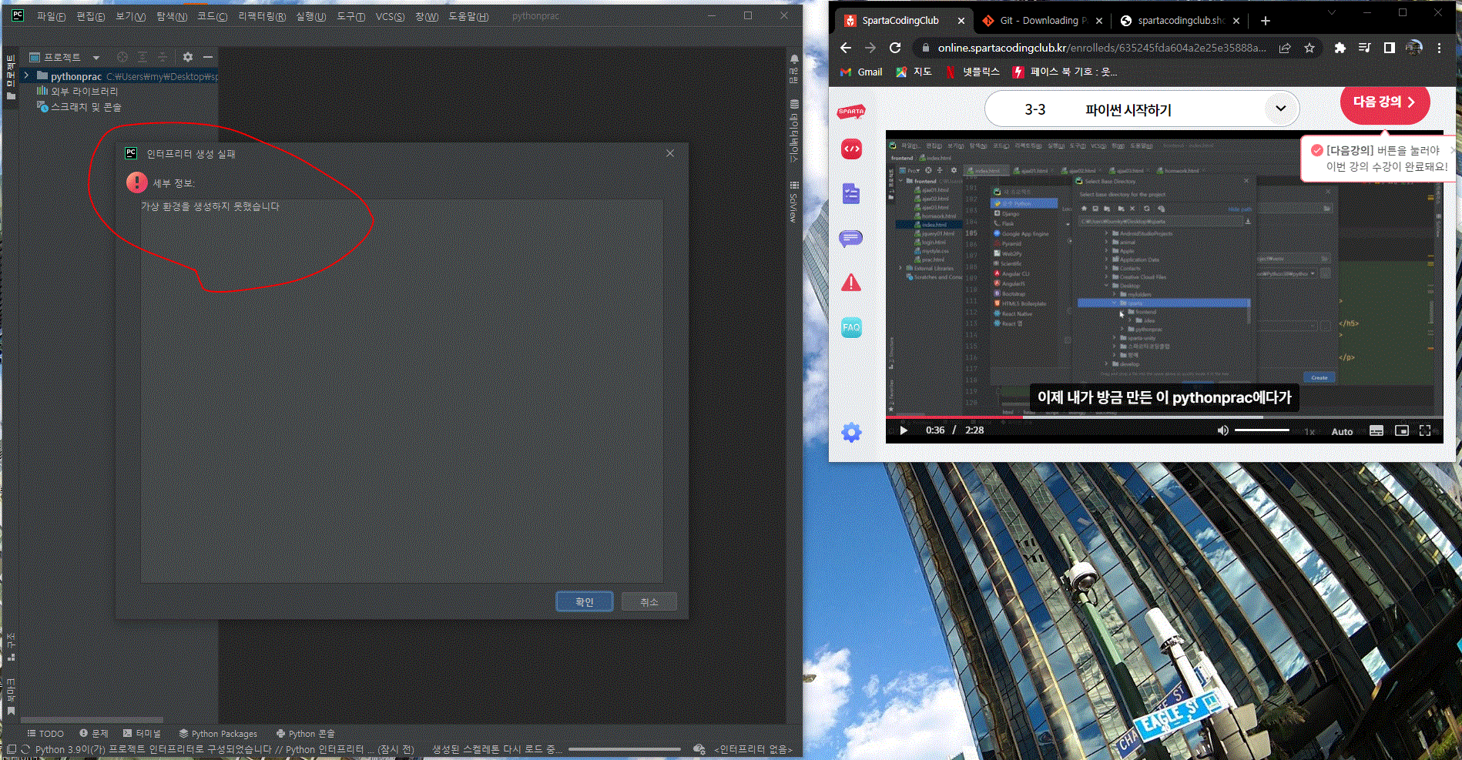Image resolution: width=1462 pixels, height=760 pixels.
Task: Open the 파일(F) menu in PyCharm
Action: [x=51, y=16]
